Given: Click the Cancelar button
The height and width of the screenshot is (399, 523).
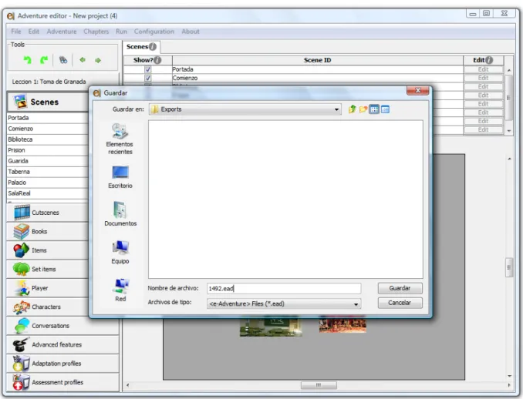Looking at the screenshot, I should click(x=400, y=303).
